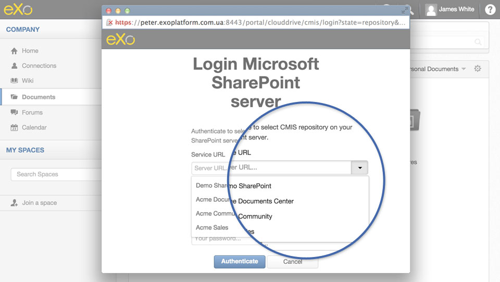Click the Search Spaces input field
500x282 pixels.
(56, 174)
